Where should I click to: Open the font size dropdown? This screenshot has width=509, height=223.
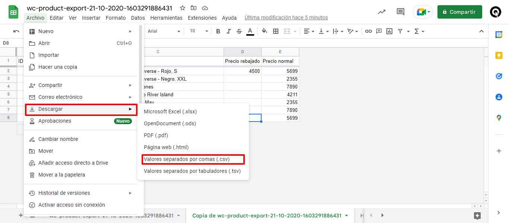(199, 31)
